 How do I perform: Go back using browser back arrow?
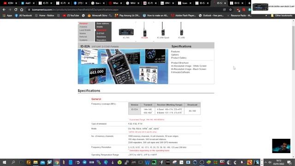(x=4, y=10)
